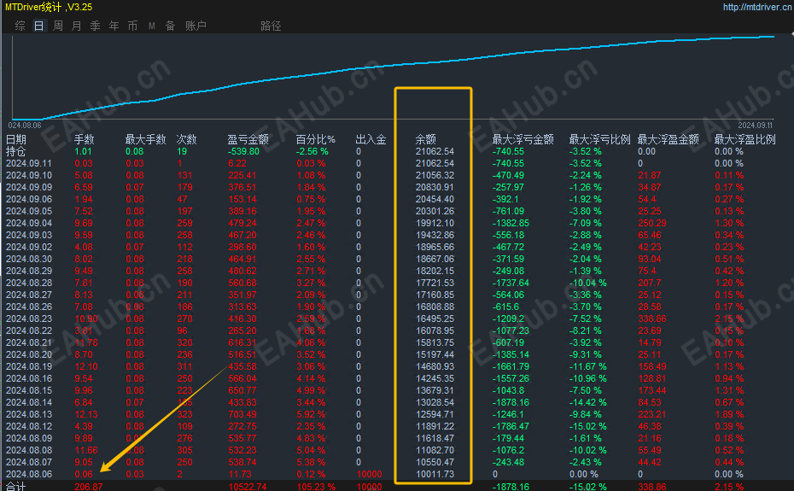Click the -1737.64 max floating loss
This screenshot has width=794, height=491.
[x=511, y=283]
